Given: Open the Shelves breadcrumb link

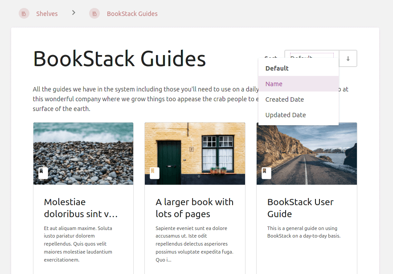Looking at the screenshot, I should pos(47,14).
